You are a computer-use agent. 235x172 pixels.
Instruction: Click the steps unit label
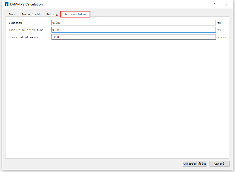point(221,37)
